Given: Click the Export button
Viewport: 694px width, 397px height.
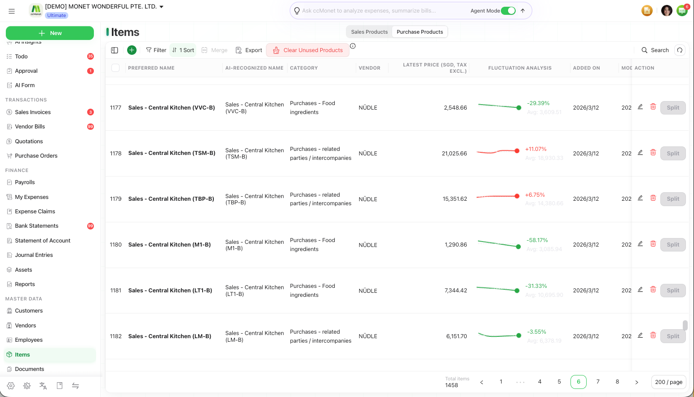Looking at the screenshot, I should point(249,50).
